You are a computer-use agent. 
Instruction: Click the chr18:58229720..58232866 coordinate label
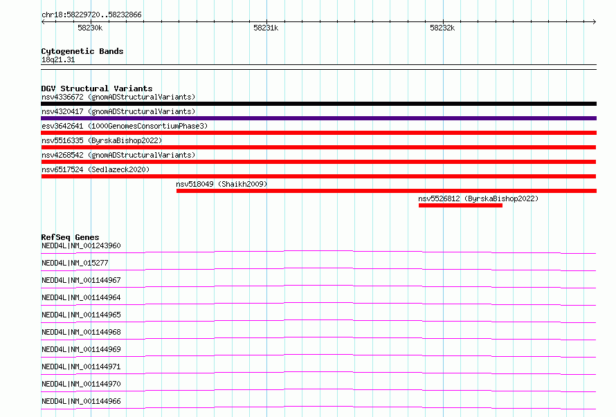pyautogui.click(x=91, y=15)
